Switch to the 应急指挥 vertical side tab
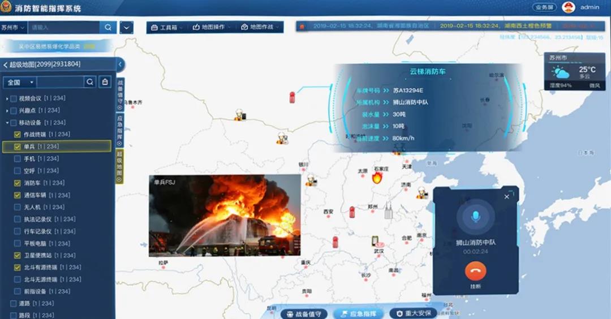Viewport: 611px width, 319px height. click(120, 131)
